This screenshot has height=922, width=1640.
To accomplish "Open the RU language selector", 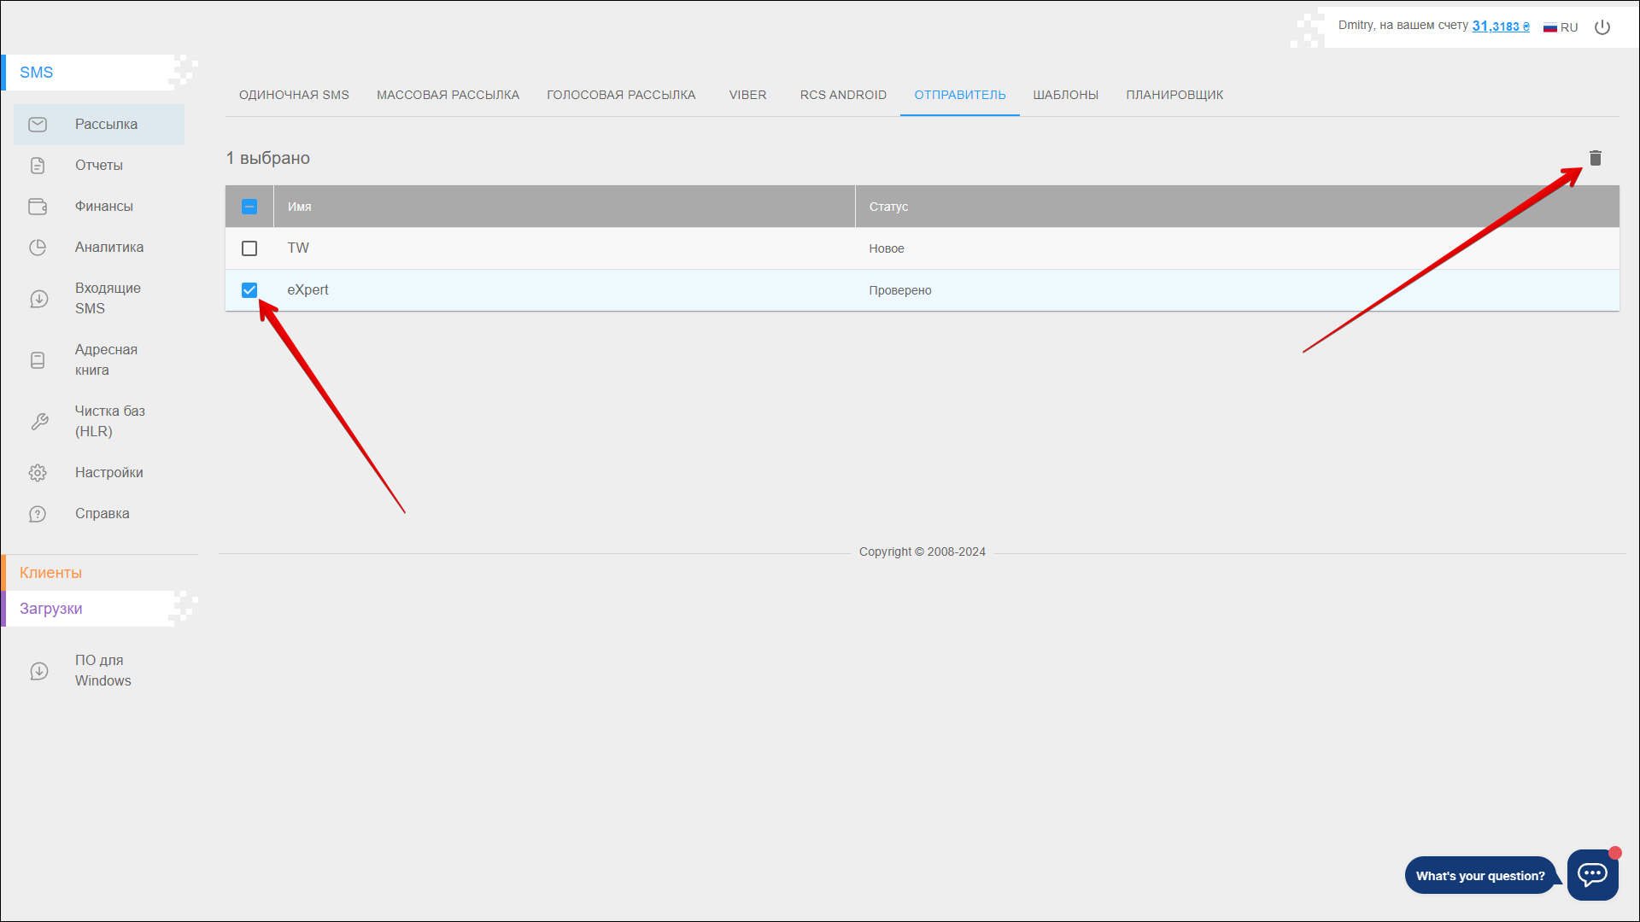I will (1561, 27).
